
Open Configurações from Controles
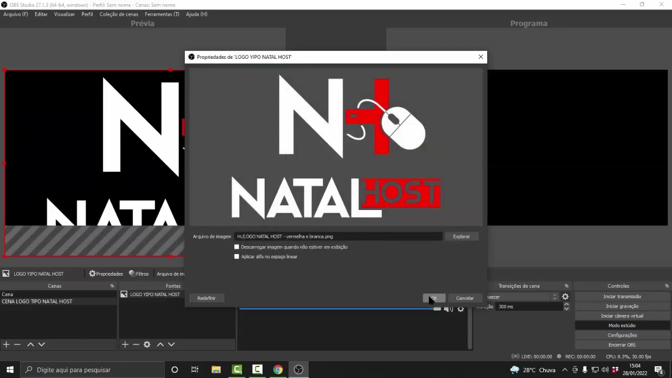tap(622, 335)
